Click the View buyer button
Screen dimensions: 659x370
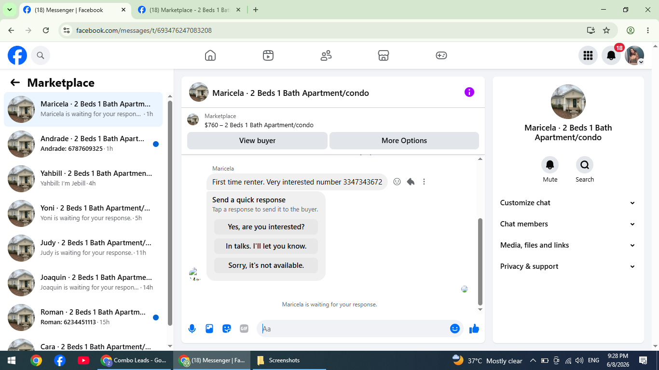(257, 141)
